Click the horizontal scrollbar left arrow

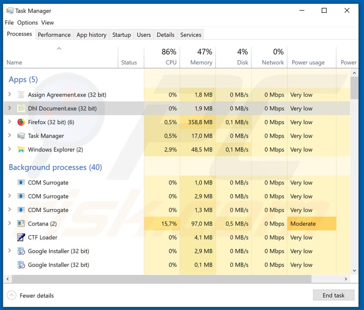pos(8,279)
